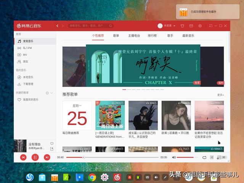Switch to the 排行榜 tab
This screenshot has width=244, height=183.
pos(152,35)
